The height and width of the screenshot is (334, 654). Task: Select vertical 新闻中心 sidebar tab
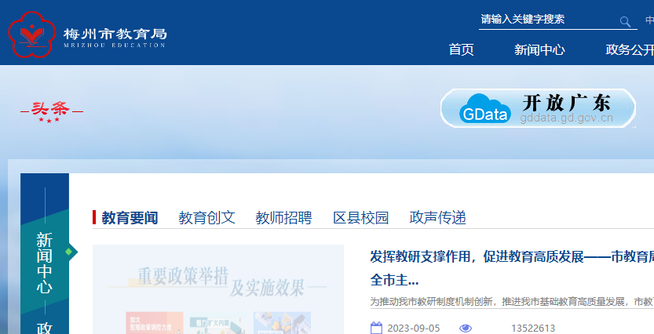[45, 263]
